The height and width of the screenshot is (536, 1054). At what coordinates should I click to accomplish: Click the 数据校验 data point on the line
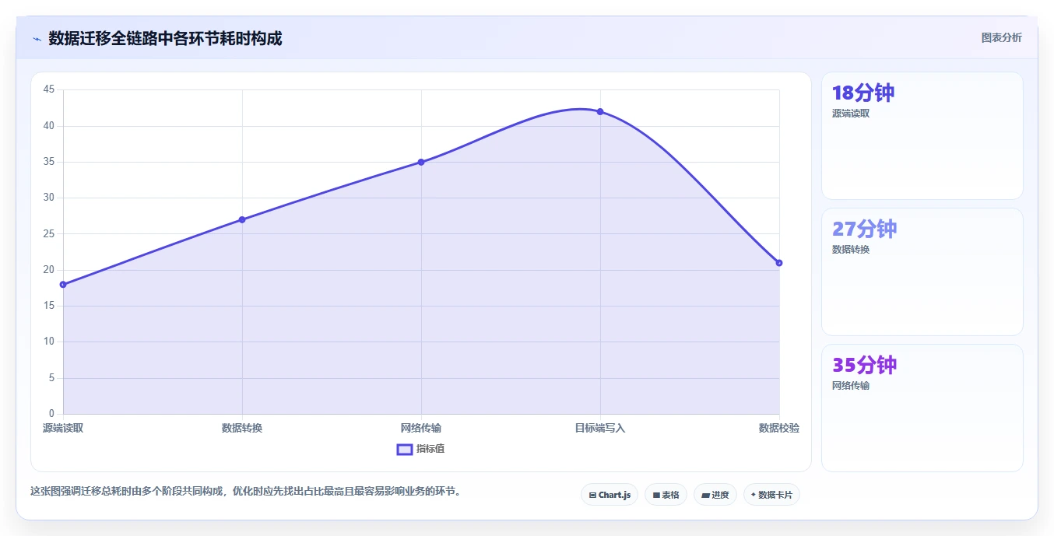779,263
